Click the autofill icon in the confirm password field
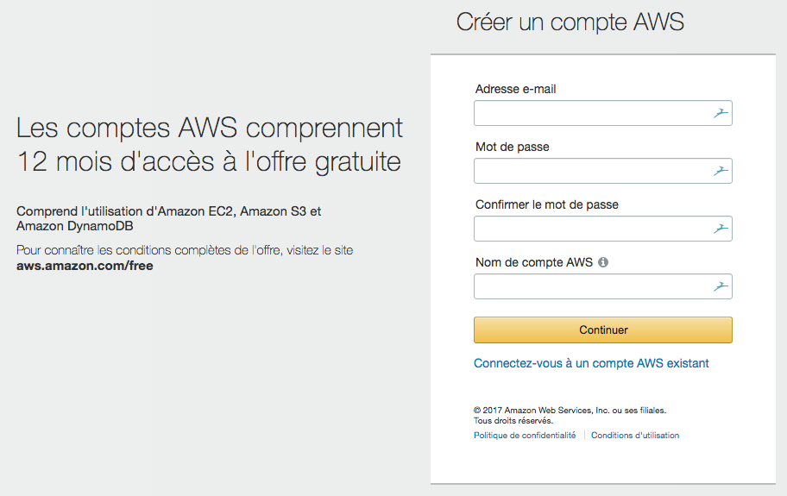This screenshot has width=787, height=496. point(721,229)
